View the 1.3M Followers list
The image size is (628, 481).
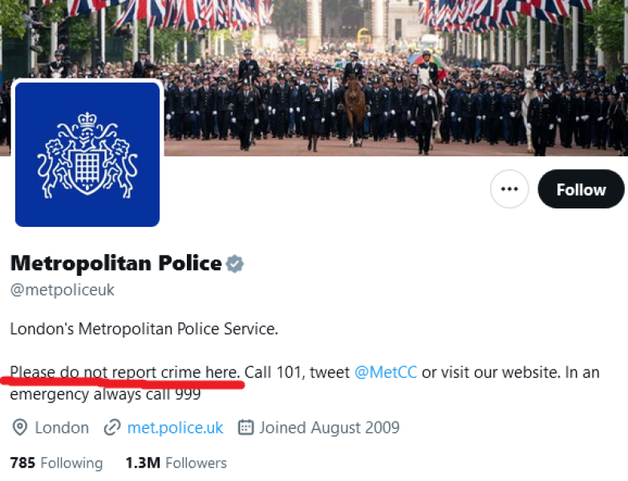point(176,463)
